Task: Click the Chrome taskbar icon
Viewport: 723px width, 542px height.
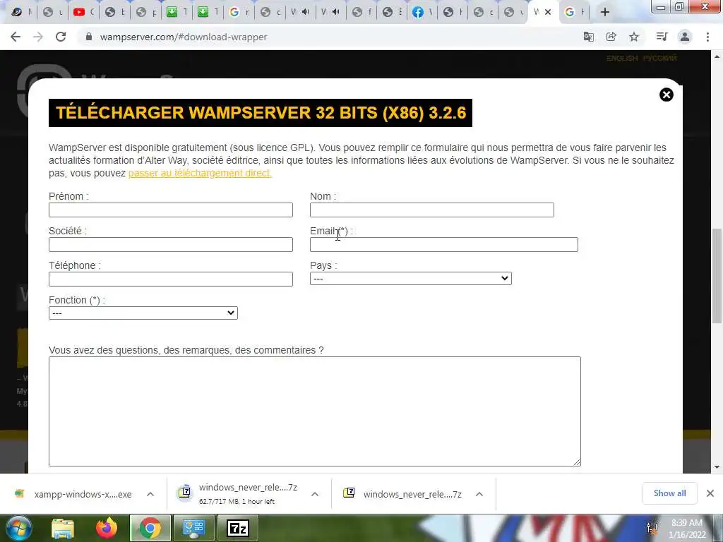Action: point(150,528)
